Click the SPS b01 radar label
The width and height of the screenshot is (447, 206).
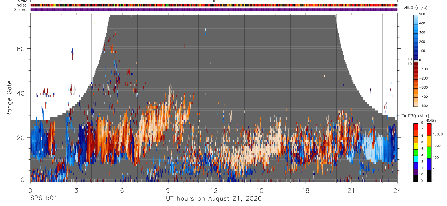tap(44, 198)
